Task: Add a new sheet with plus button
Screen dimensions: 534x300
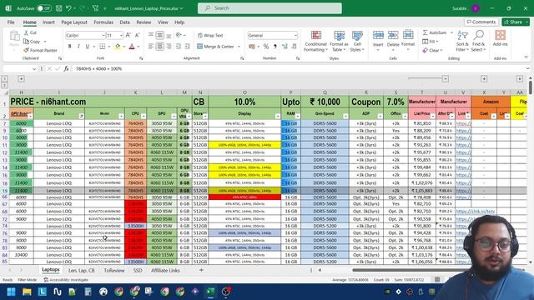Action: click(201, 270)
